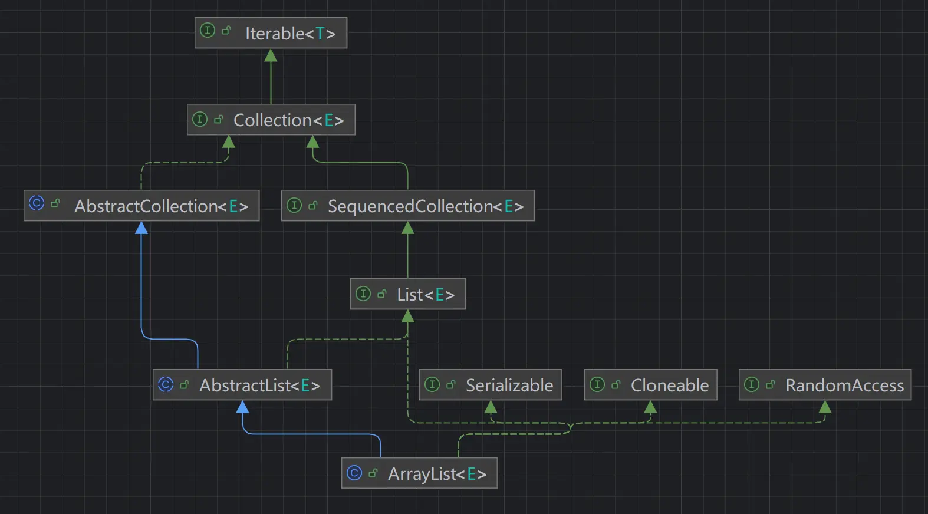Image resolution: width=928 pixels, height=514 pixels.
Task: Click the lock visibility icon on Collection<E>
Action: pos(219,120)
